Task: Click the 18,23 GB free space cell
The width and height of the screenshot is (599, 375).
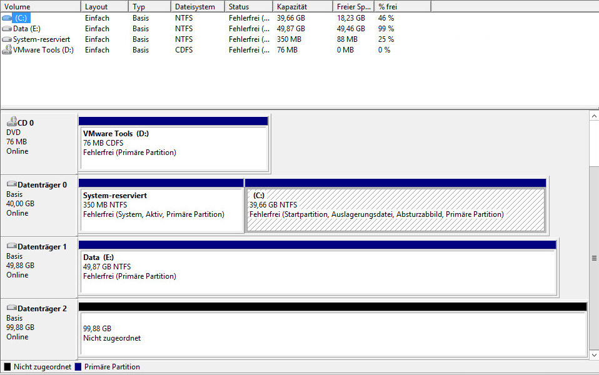Action: pyautogui.click(x=351, y=18)
